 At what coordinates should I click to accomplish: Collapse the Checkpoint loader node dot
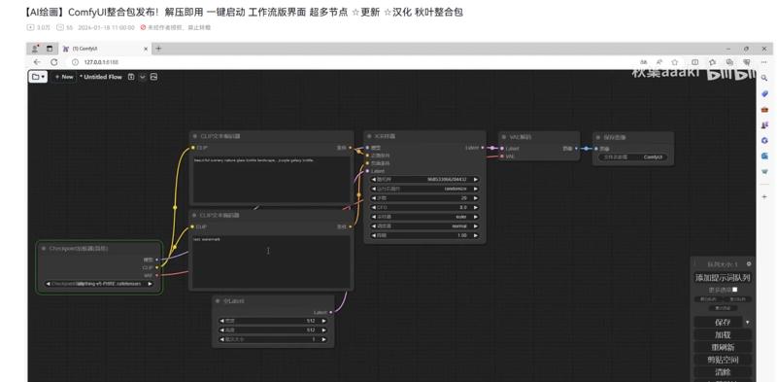[44, 248]
